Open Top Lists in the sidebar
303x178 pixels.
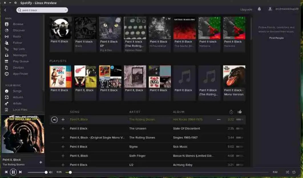(19, 49)
